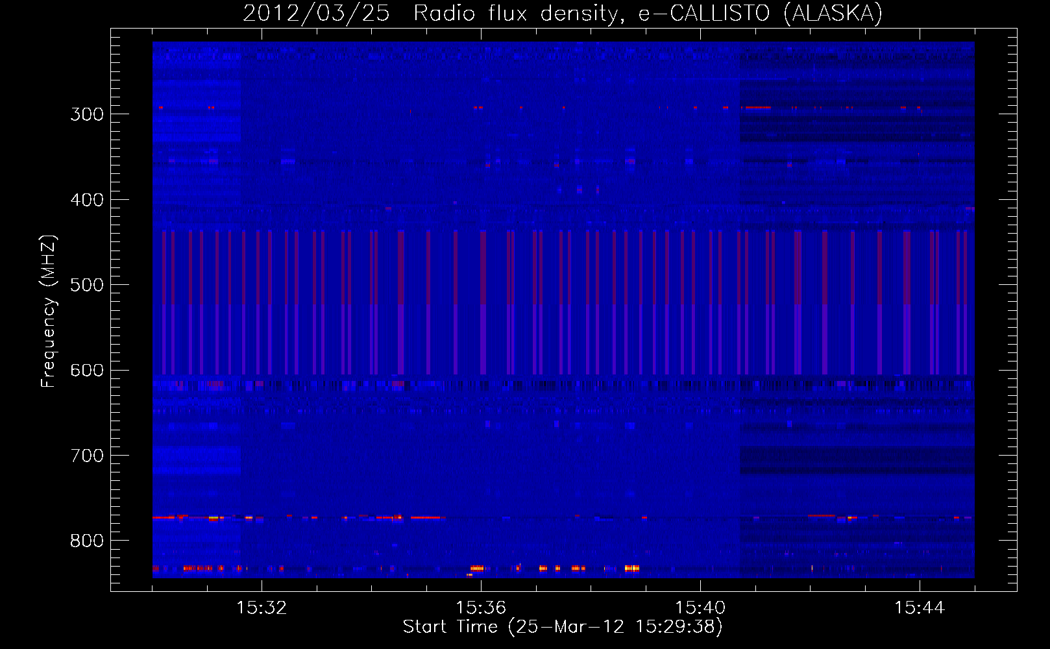Click the 'Frequency (MHZ)' axis label
This screenshot has height=649, width=1050.
pyautogui.click(x=49, y=311)
